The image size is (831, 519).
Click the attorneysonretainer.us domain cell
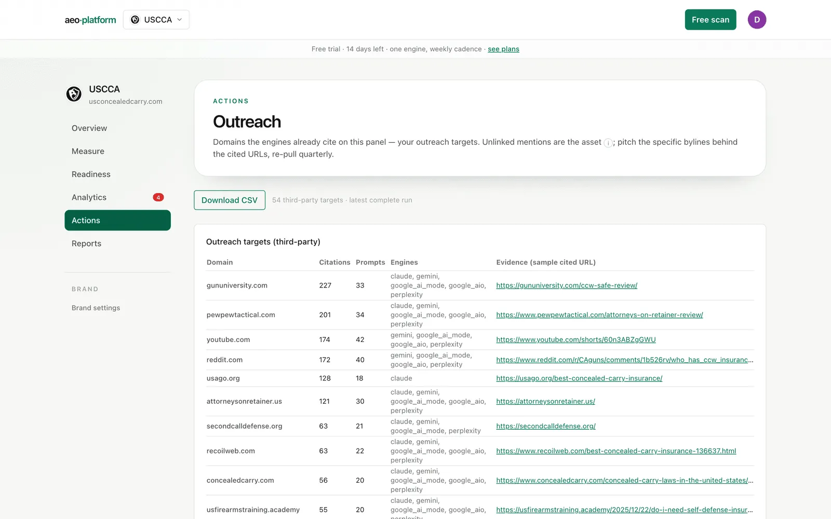pyautogui.click(x=244, y=401)
